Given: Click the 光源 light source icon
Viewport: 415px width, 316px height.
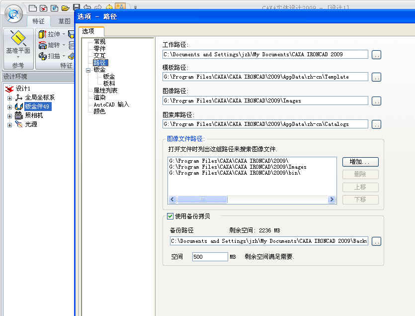Looking at the screenshot, I should (x=18, y=124).
